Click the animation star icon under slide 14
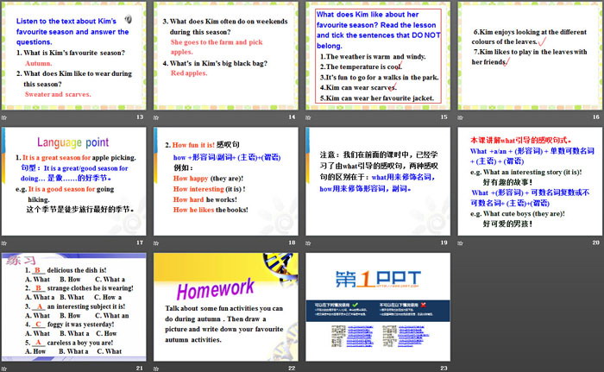 point(156,117)
